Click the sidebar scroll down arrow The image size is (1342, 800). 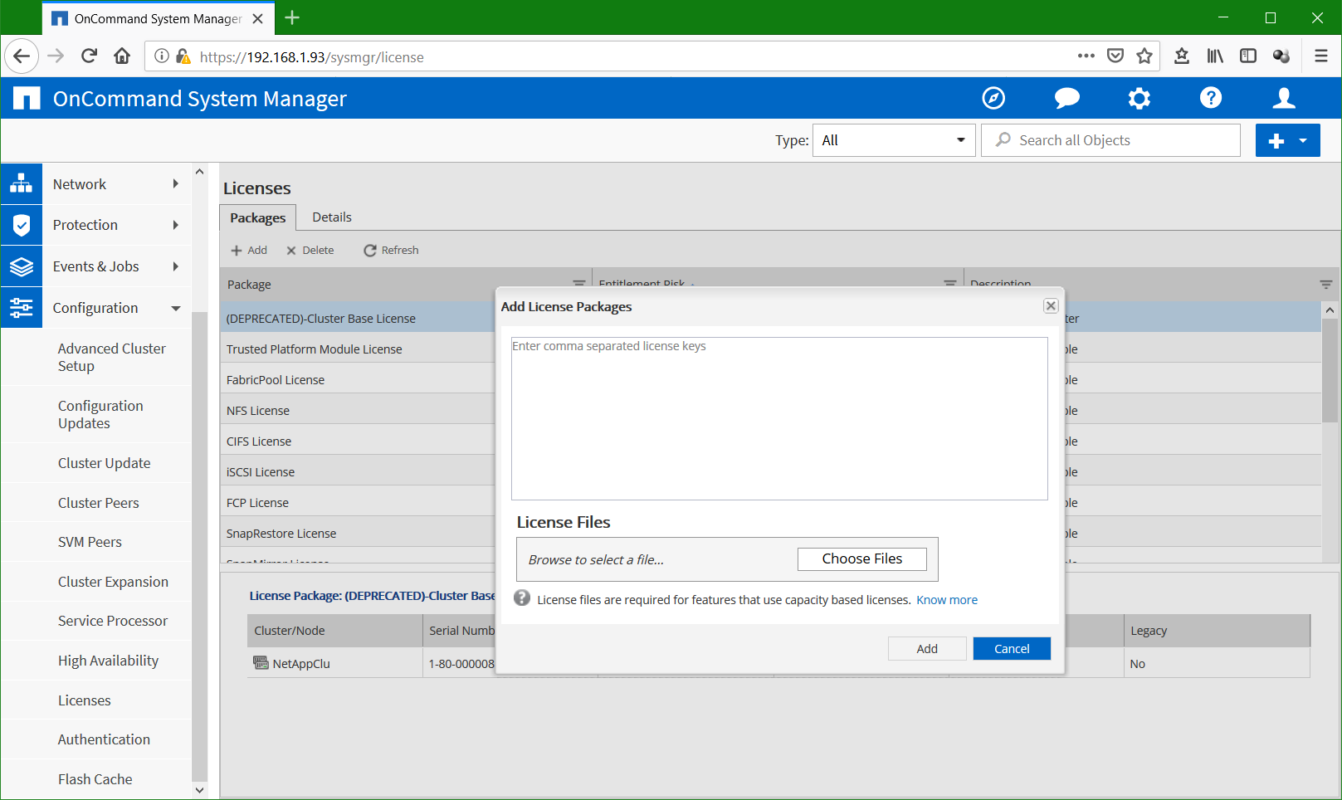click(199, 790)
